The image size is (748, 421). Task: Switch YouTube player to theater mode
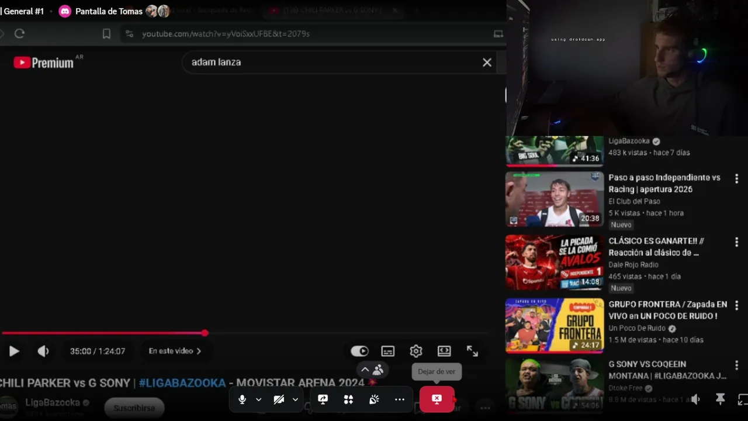click(x=444, y=351)
